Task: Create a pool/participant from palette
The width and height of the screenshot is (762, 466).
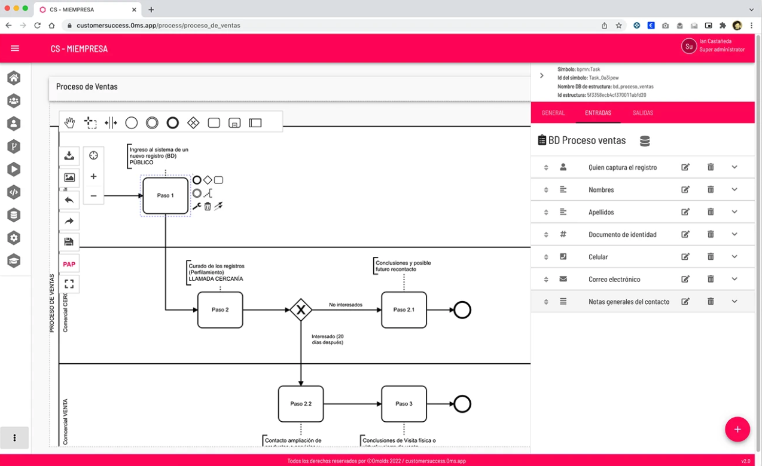Action: pyautogui.click(x=255, y=122)
